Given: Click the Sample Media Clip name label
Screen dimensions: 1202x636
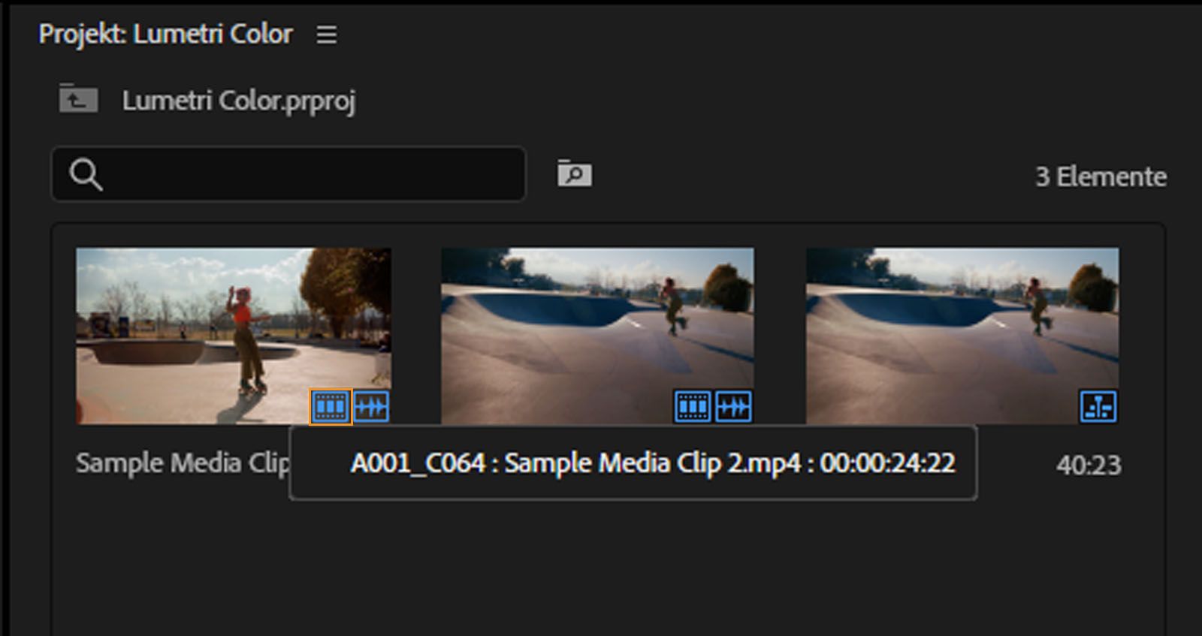Looking at the screenshot, I should point(183,463).
